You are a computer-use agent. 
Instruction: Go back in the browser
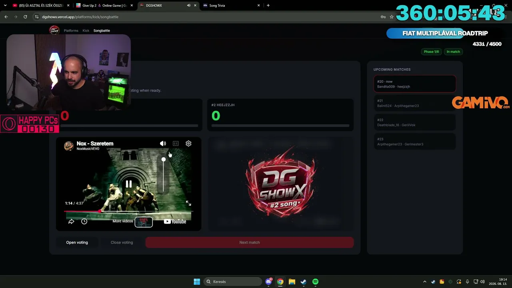[x=6, y=17]
